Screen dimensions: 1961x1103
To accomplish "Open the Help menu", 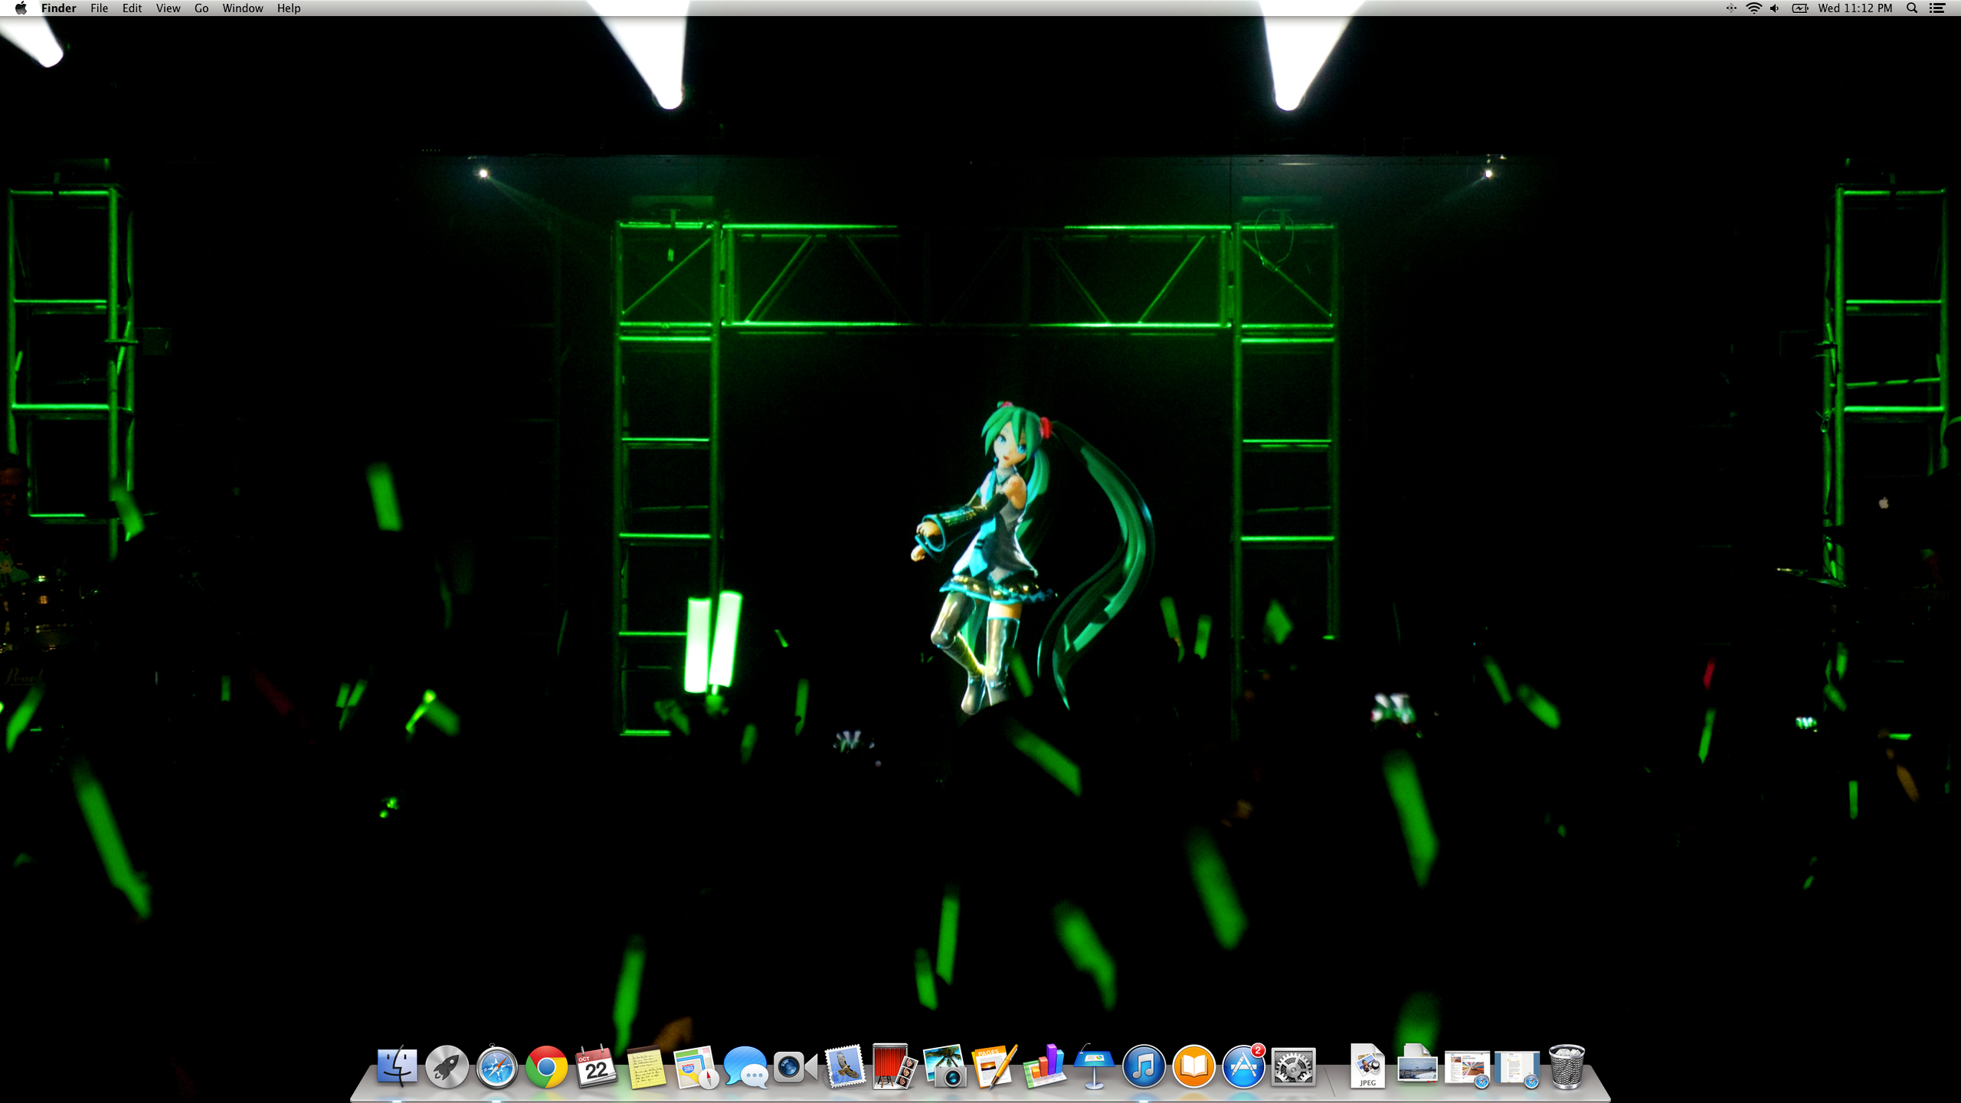I will tap(289, 8).
